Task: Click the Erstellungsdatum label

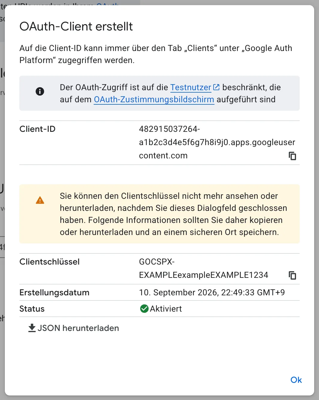Action: (x=54, y=293)
